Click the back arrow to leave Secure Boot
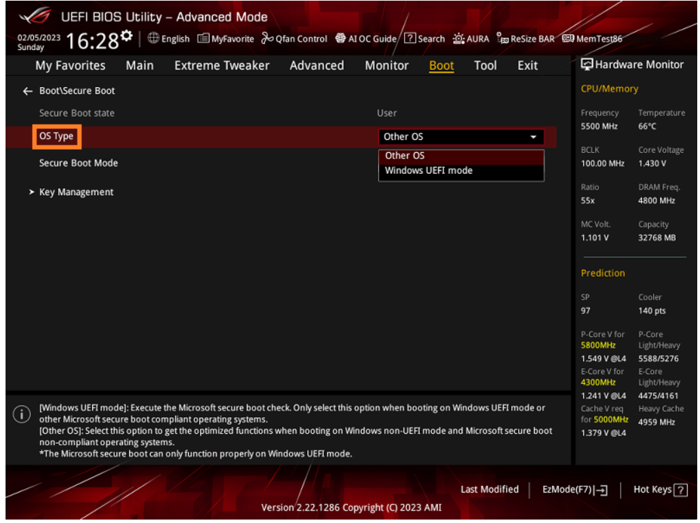Image resolution: width=700 pixels, height=523 pixels. tap(28, 91)
